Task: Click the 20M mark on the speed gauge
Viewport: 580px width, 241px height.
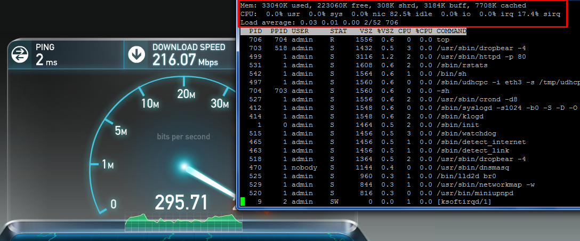Action: click(185, 94)
